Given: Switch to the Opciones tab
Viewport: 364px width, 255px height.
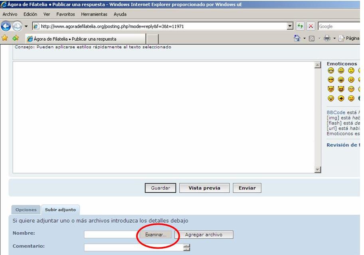Looking at the screenshot, I should point(26,210).
